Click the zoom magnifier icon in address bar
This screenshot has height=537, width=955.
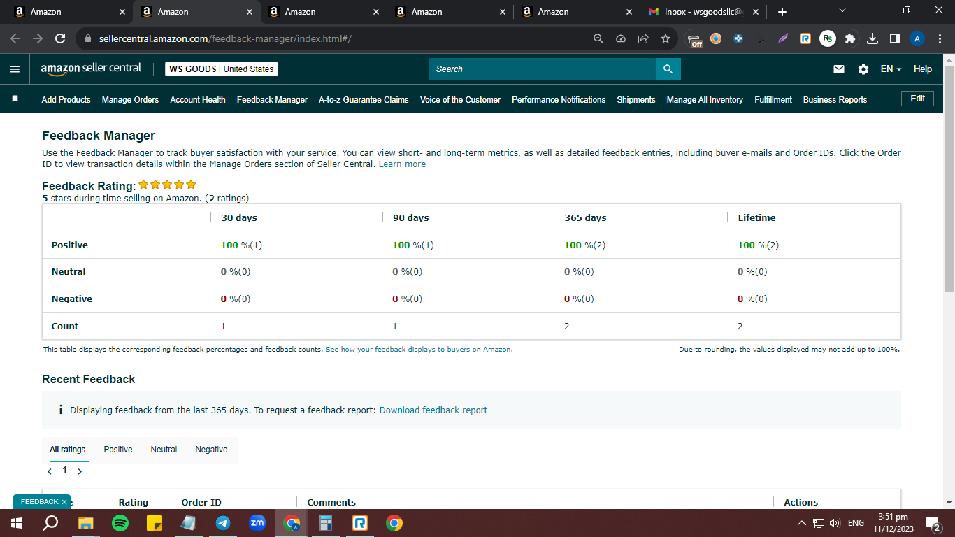(x=598, y=38)
